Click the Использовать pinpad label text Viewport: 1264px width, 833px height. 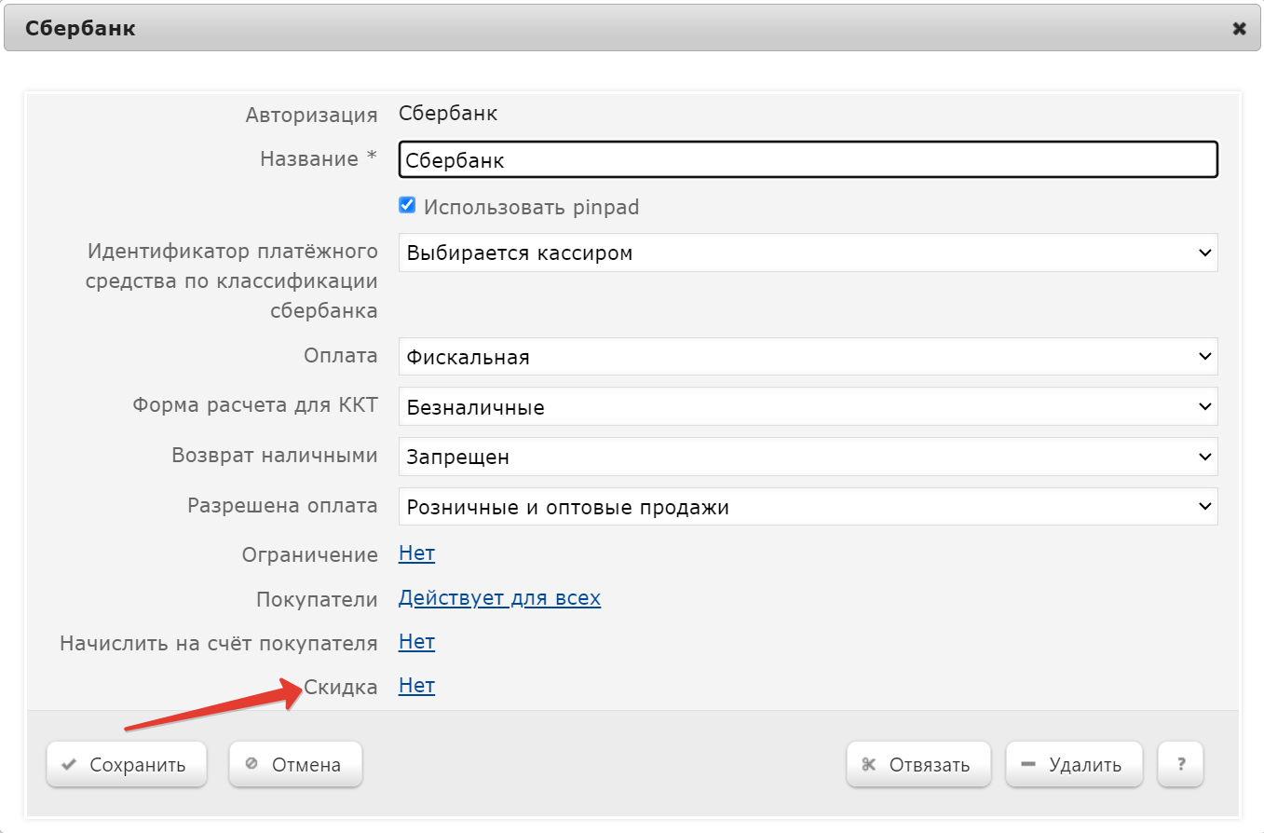click(531, 207)
